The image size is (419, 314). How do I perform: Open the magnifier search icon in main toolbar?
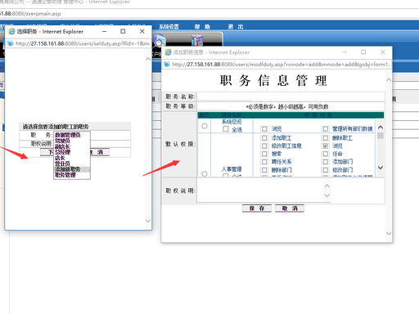[159, 41]
